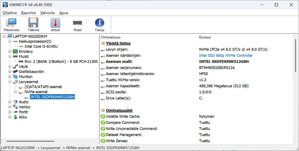
Task: Collapse the LAPTOP-NG2GDIKM root node
Action: tap(4, 36)
